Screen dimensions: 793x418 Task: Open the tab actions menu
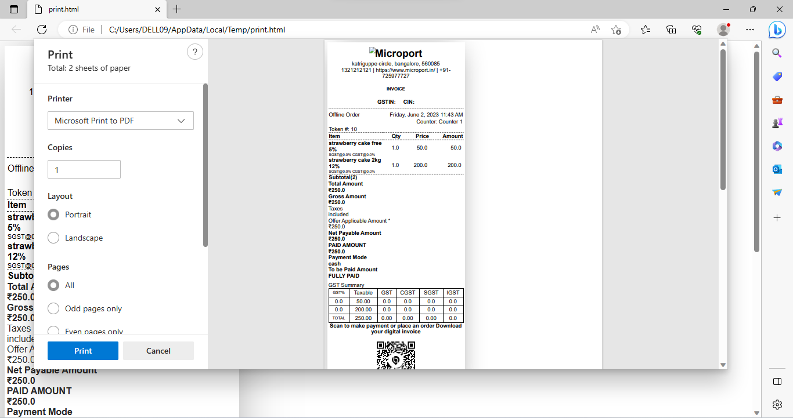point(14,9)
